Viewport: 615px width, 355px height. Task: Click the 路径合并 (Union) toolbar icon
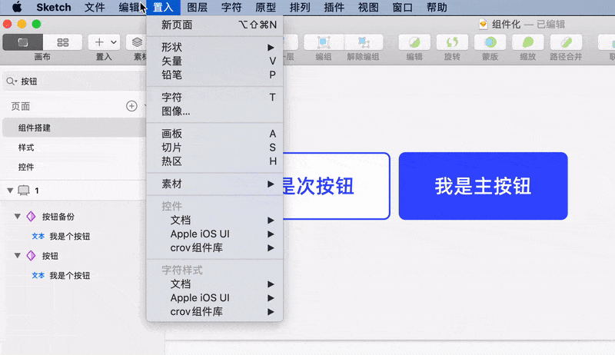[566, 42]
